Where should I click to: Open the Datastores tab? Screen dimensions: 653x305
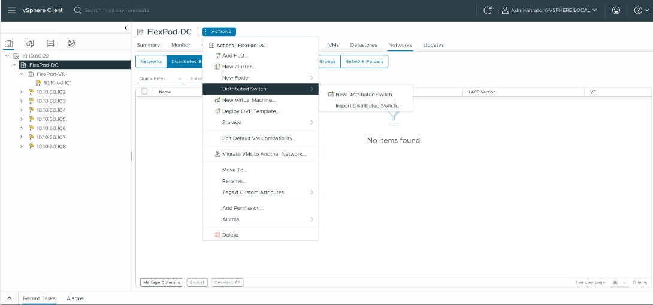(364, 45)
